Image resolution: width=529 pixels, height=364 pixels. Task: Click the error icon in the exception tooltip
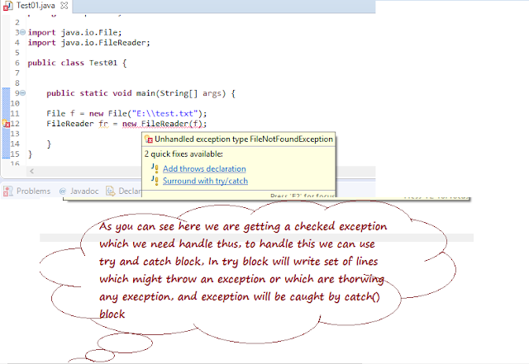[x=149, y=139]
